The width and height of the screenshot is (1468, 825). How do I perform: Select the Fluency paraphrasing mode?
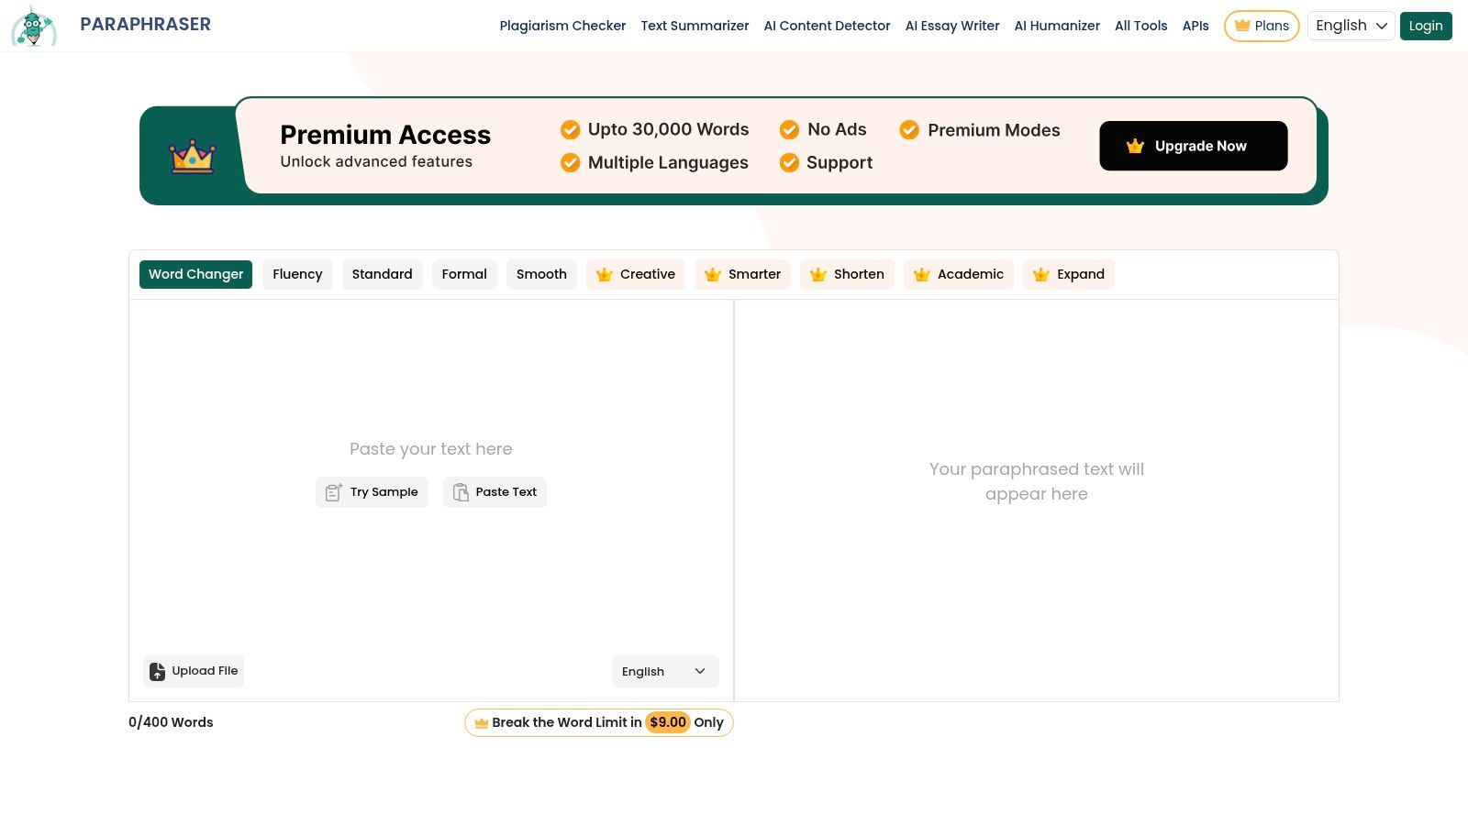coord(297,274)
